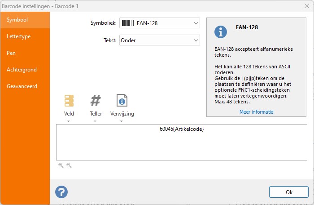Expand the arrow under Teller
The height and width of the screenshot is (205, 314).
point(95,121)
